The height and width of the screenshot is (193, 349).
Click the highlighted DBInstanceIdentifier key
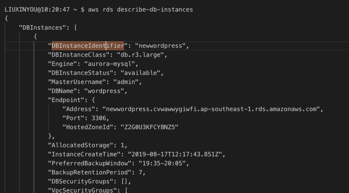tap(88, 46)
